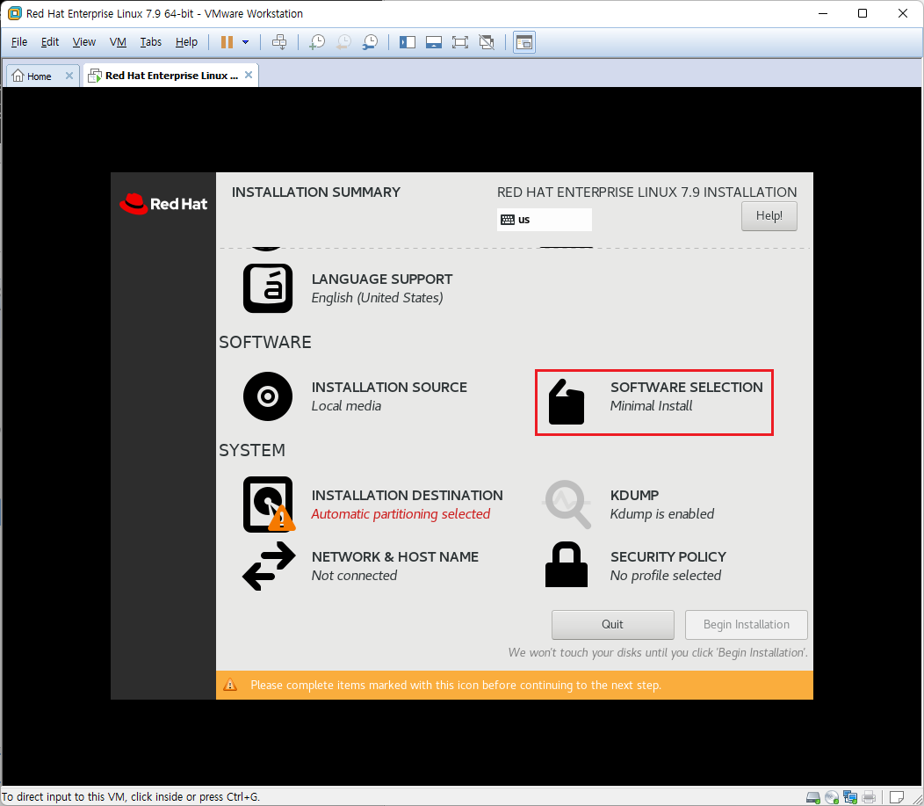Open the View menu
This screenshot has width=924, height=806.
[83, 42]
